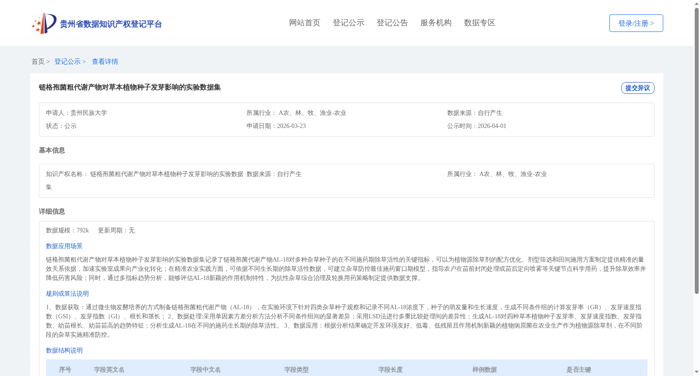Click 更新周期：无 text
Viewport: 700px width, 376px height.
116,230
